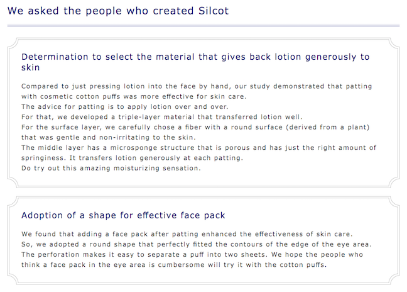Screen dimensions: 407x292
Task: Click the sentence about the triple-layer material
Action: click(x=162, y=117)
